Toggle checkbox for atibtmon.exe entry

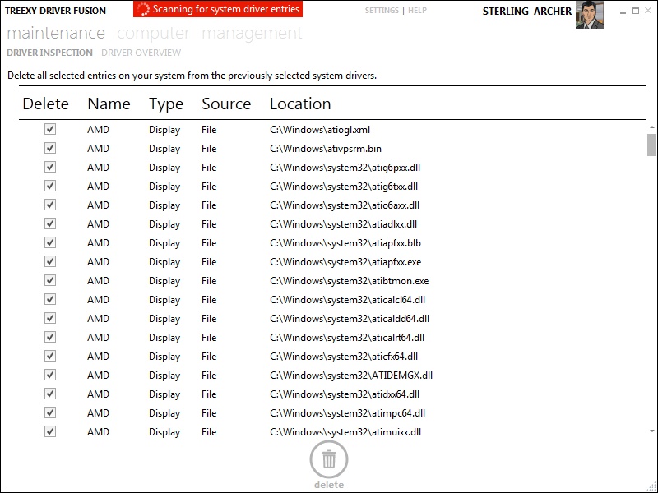tap(50, 280)
